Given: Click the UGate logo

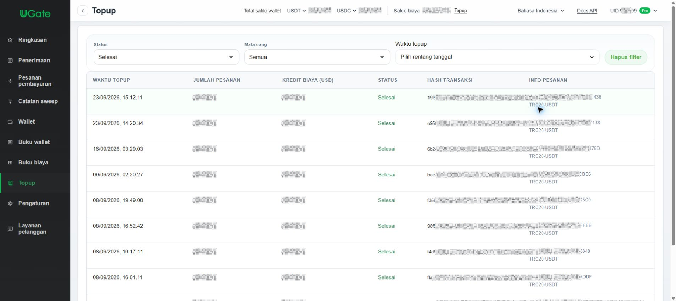Looking at the screenshot, I should 35,14.
